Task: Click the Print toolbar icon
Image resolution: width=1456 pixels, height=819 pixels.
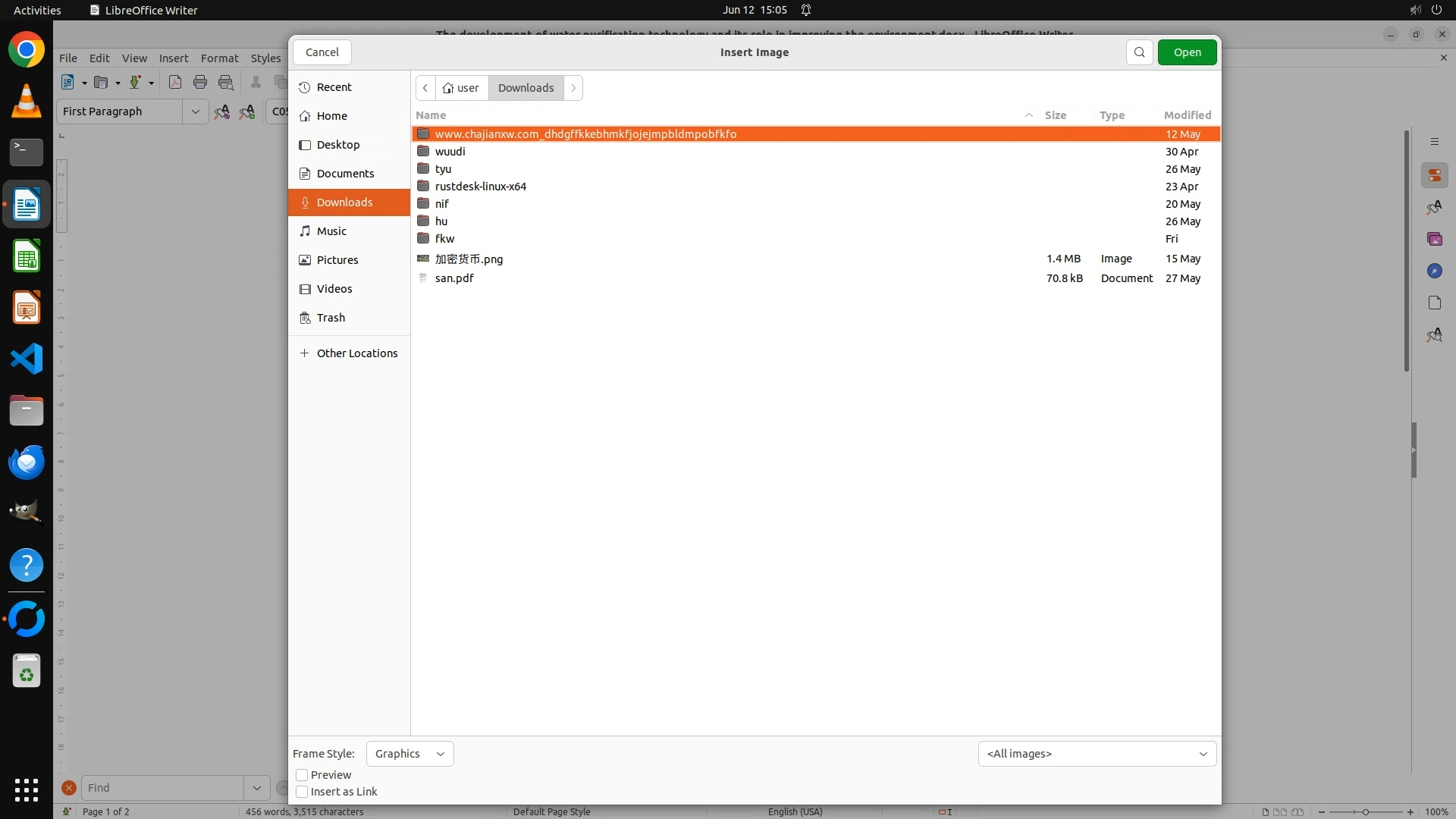Action: (x=200, y=83)
